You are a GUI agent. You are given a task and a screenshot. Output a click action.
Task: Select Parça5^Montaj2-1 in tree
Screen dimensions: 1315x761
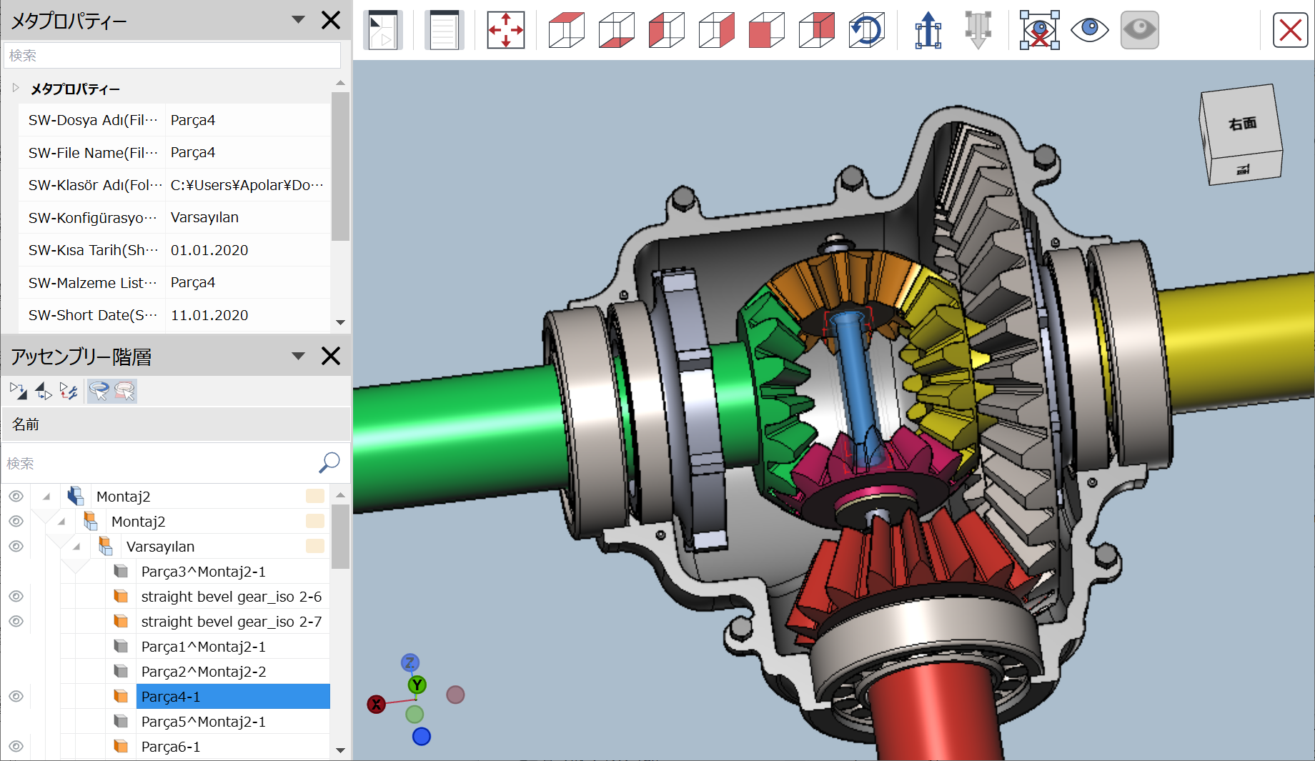[204, 722]
